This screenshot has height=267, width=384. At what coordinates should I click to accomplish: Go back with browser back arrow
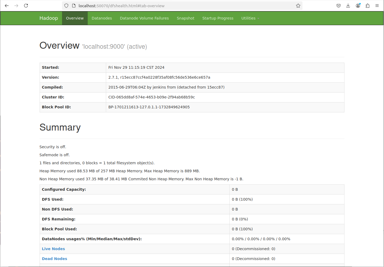point(7,6)
